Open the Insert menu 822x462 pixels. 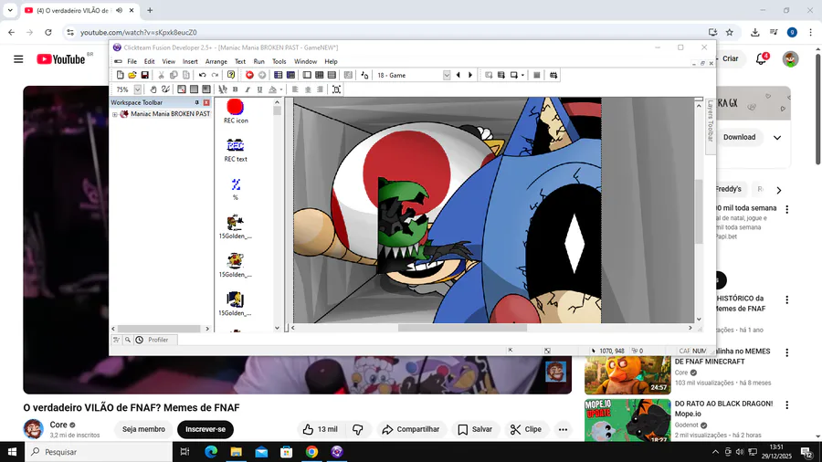point(190,61)
